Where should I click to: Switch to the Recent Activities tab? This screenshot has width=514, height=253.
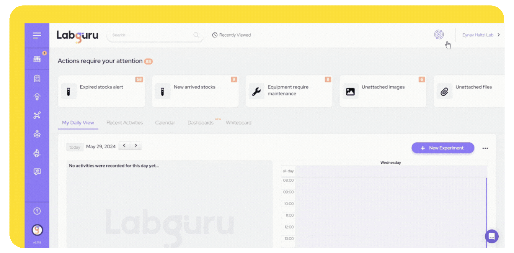(125, 123)
